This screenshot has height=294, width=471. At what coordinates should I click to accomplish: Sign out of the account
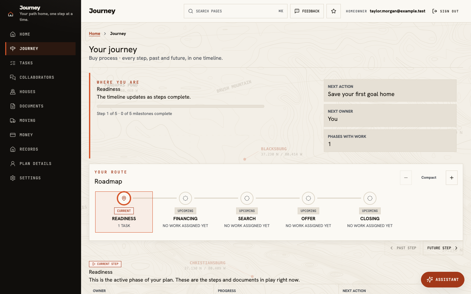click(445, 11)
